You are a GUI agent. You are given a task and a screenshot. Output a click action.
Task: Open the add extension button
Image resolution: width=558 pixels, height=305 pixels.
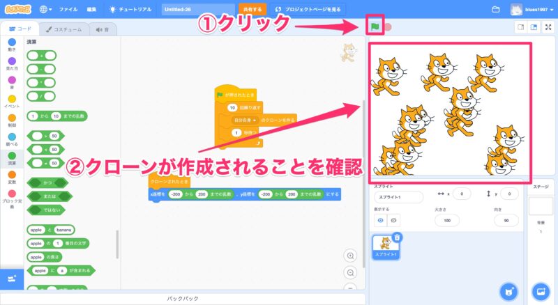point(11,279)
